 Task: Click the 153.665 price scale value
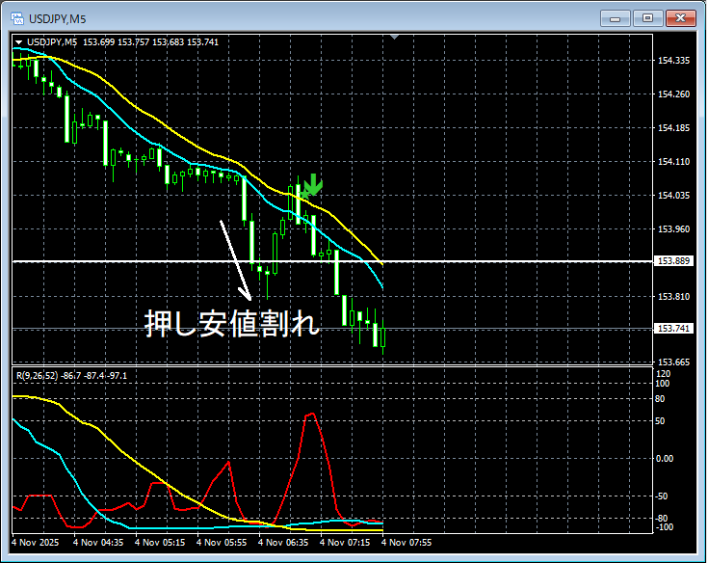pyautogui.click(x=673, y=362)
